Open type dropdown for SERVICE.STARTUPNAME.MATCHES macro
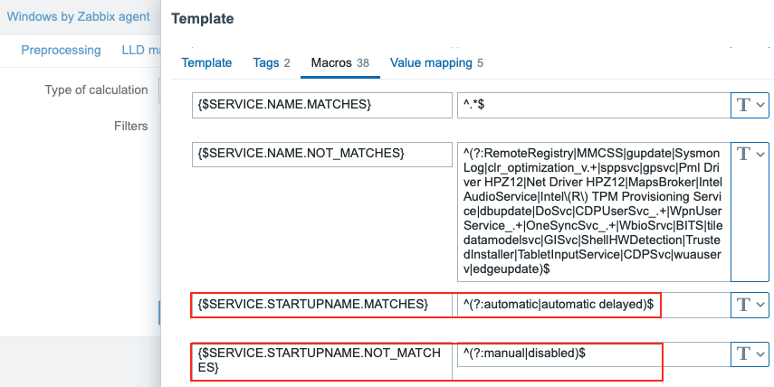774x387 pixels. tap(750, 305)
